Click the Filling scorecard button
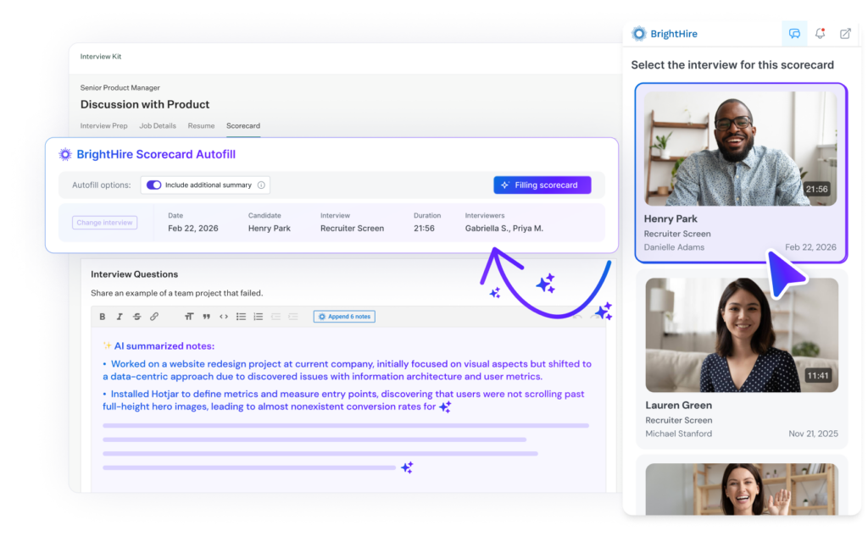868x536 pixels. (542, 185)
